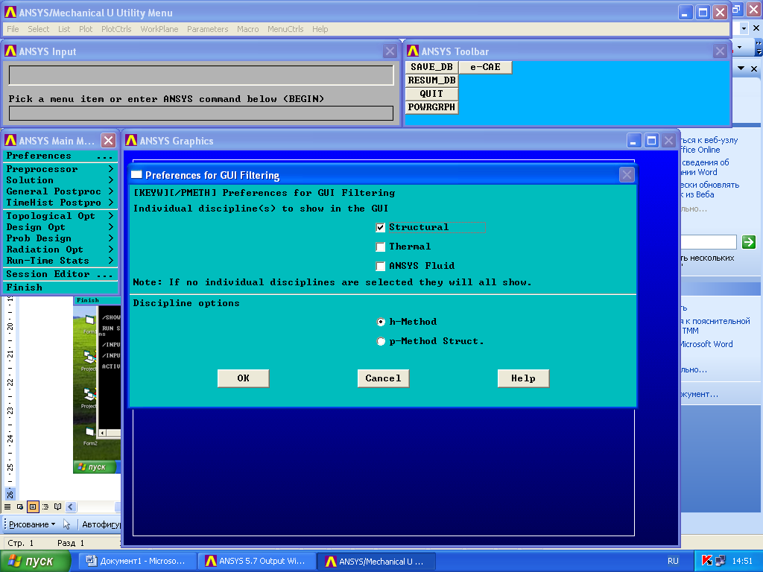
Task: Expand the Topological Opt submenu
Action: pos(60,216)
